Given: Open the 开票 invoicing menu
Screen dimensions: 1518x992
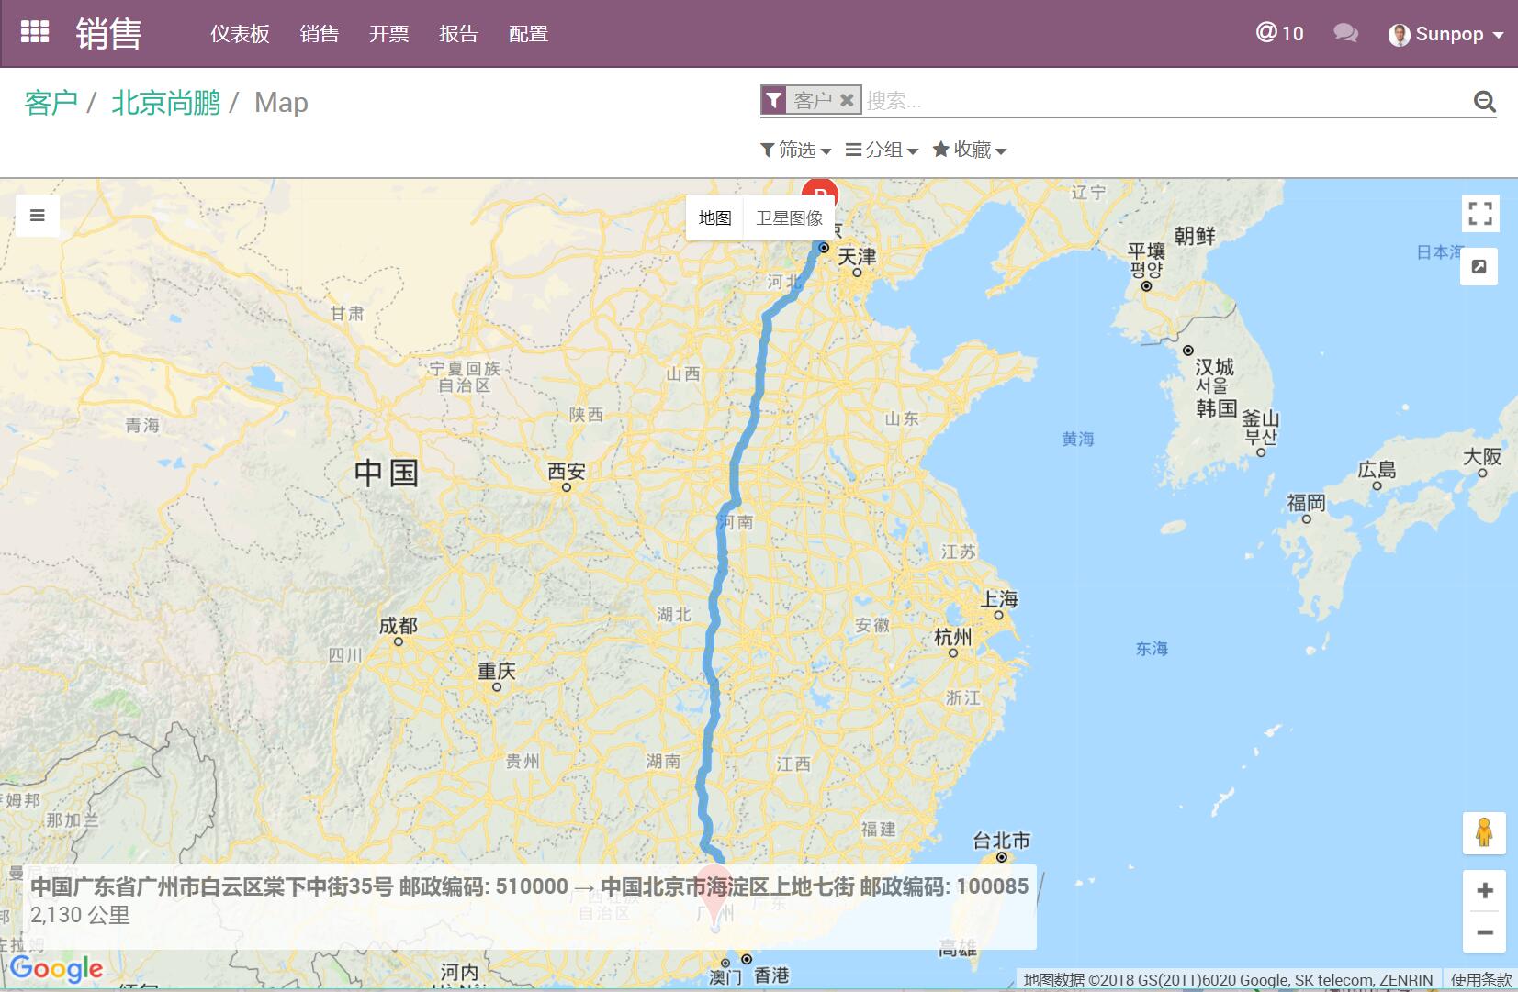Looking at the screenshot, I should (x=388, y=34).
